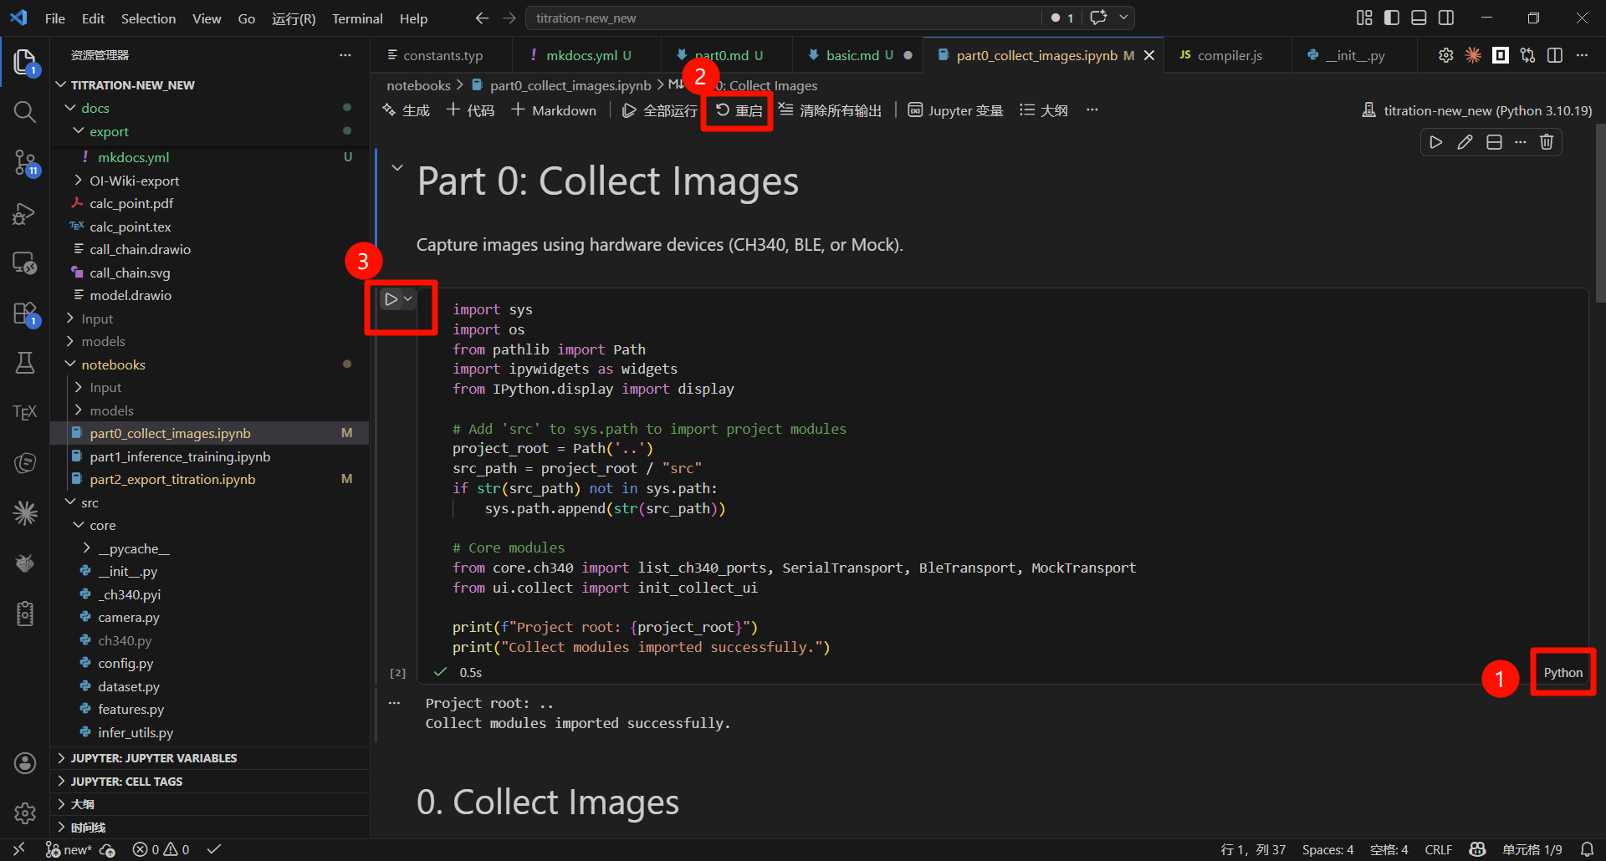The width and height of the screenshot is (1606, 861).
Task: Open the Manage gear in activity bar
Action: pyautogui.click(x=25, y=813)
